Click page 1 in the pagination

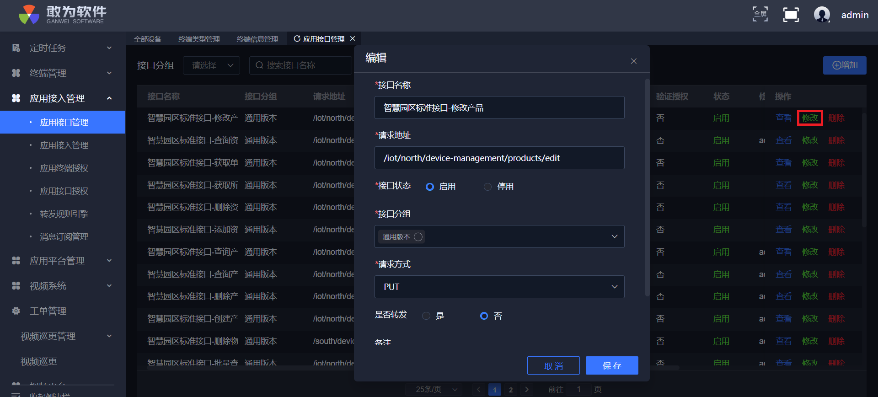(495, 390)
